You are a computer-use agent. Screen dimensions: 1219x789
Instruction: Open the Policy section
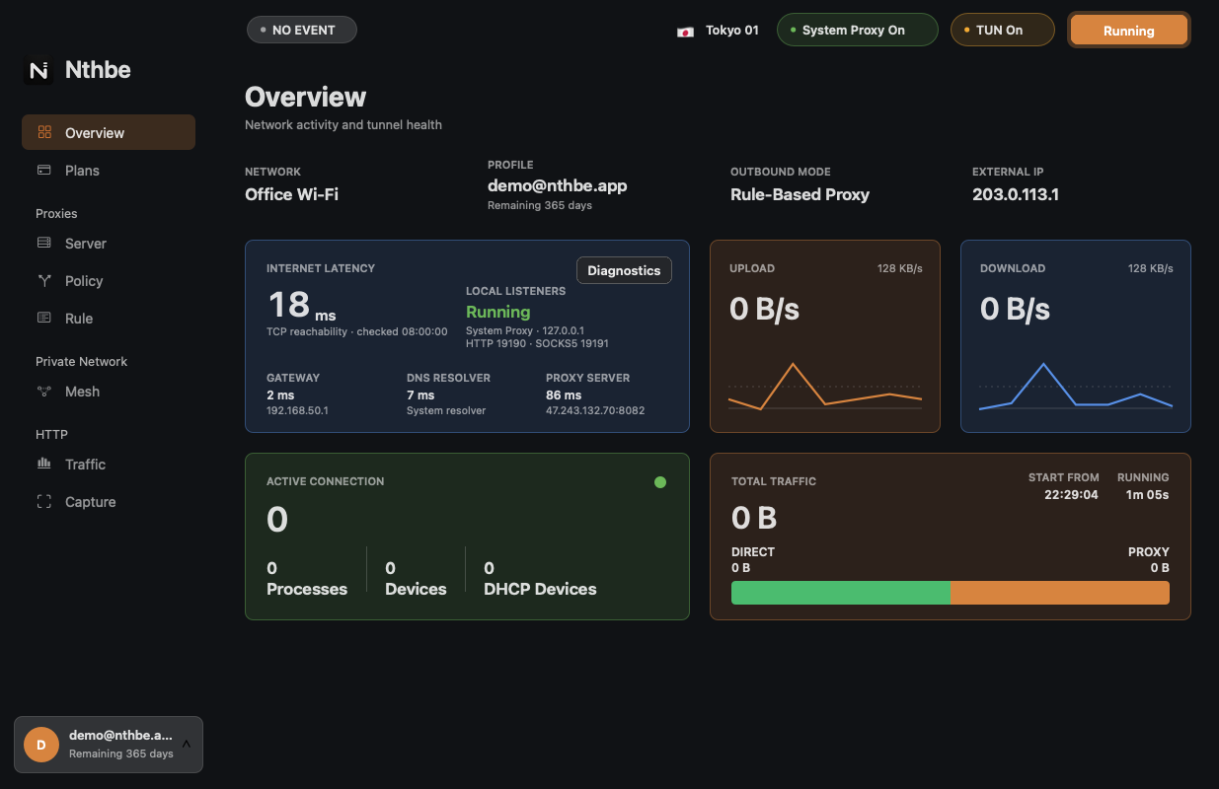(x=109, y=280)
